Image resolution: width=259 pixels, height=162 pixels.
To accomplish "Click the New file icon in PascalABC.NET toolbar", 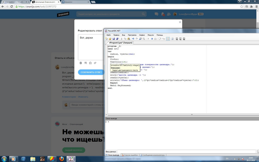I will click(106, 39).
